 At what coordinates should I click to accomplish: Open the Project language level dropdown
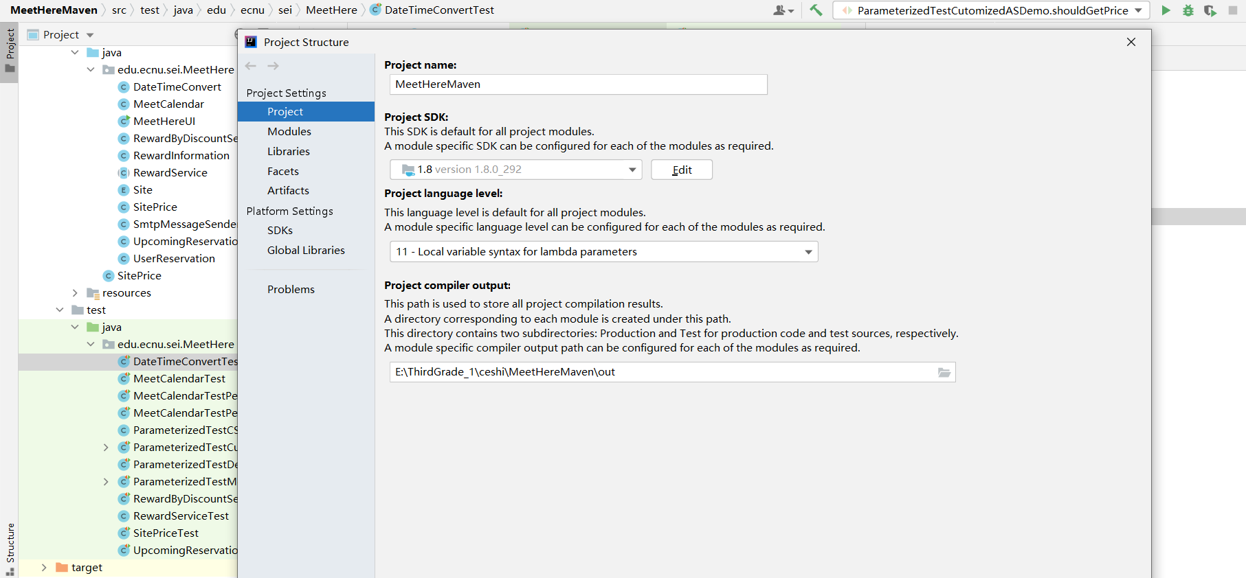pyautogui.click(x=603, y=252)
